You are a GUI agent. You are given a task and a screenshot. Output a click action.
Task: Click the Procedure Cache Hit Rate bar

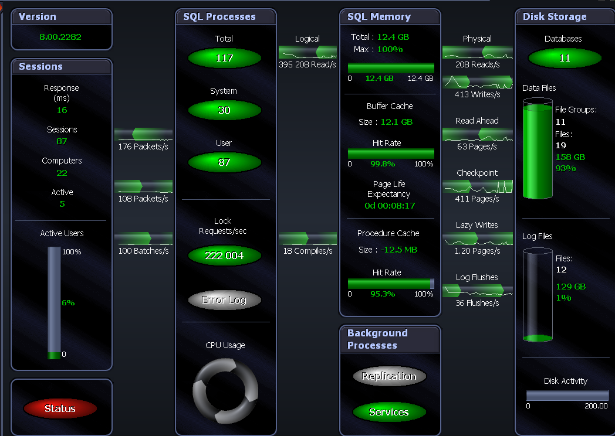click(x=391, y=284)
